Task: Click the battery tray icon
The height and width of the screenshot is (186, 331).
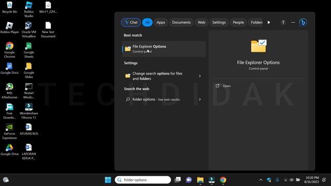Action: pos(298,180)
